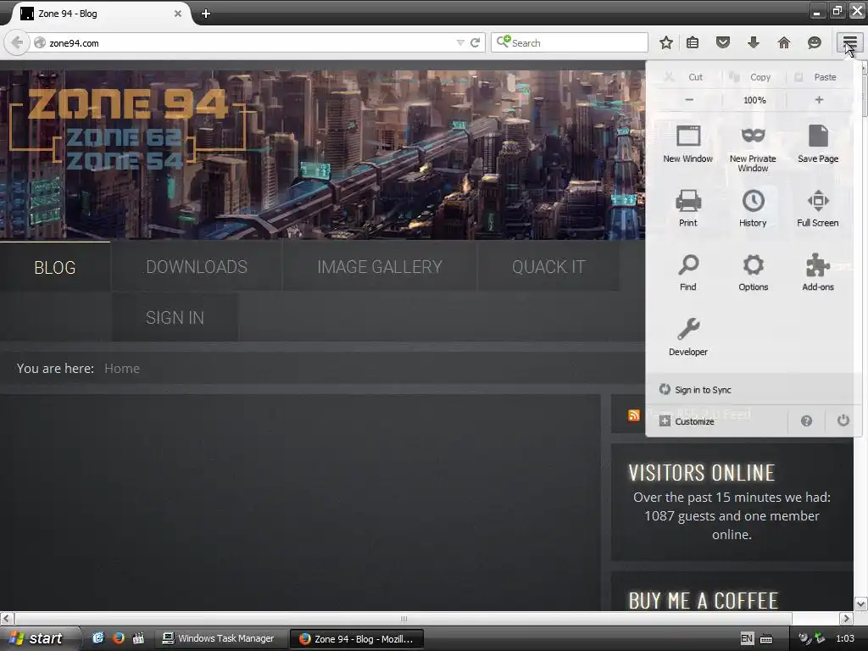The height and width of the screenshot is (651, 868).
Task: Open the IMAGE GALLERY navigation tab
Action: click(x=380, y=267)
